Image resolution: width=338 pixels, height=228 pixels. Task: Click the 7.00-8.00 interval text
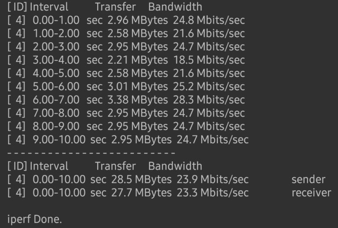[56, 113]
